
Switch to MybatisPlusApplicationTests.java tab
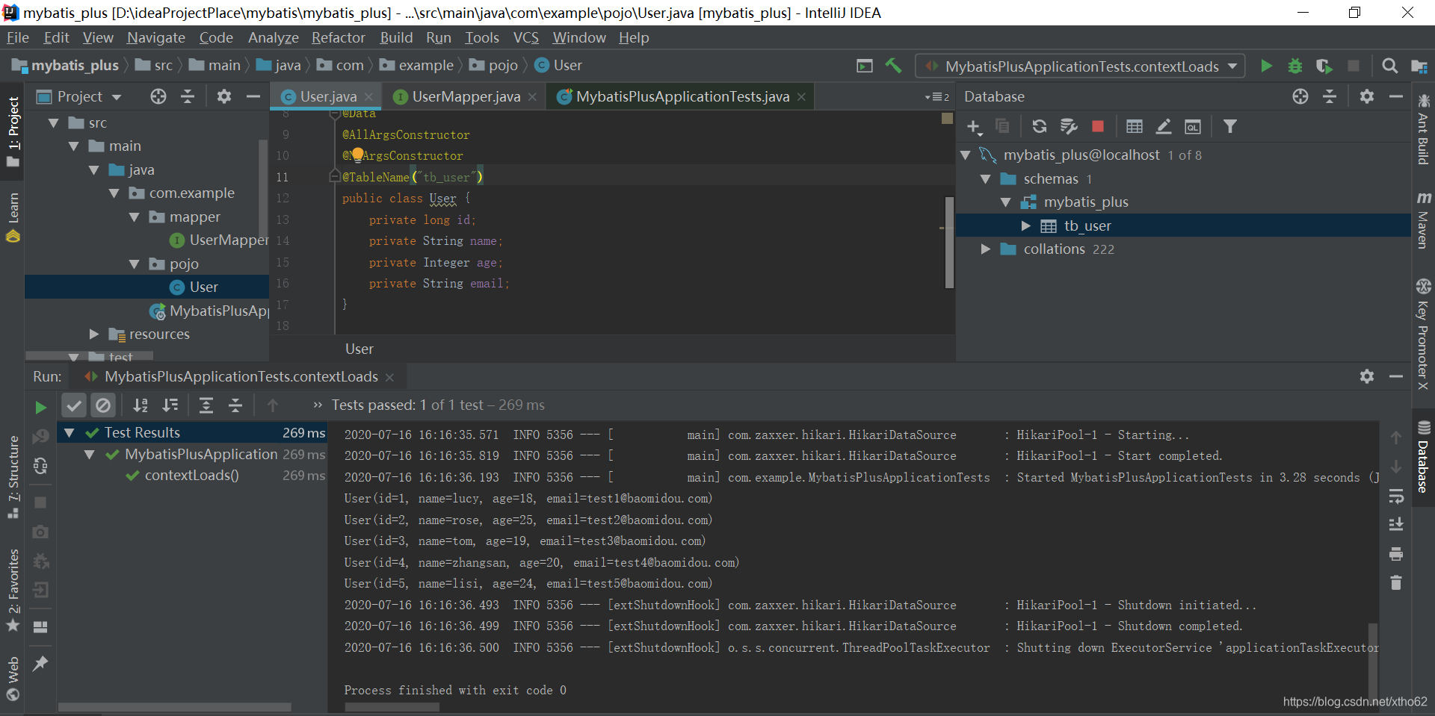click(x=682, y=96)
